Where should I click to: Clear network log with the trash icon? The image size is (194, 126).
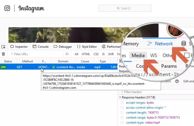3,54
